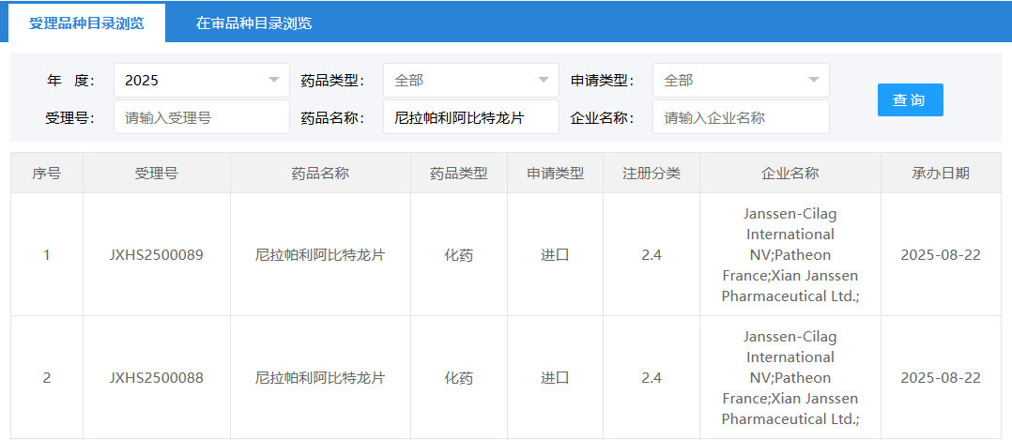The width and height of the screenshot is (1012, 440).
Task: Focus the 企业名称 input field
Action: tap(741, 117)
